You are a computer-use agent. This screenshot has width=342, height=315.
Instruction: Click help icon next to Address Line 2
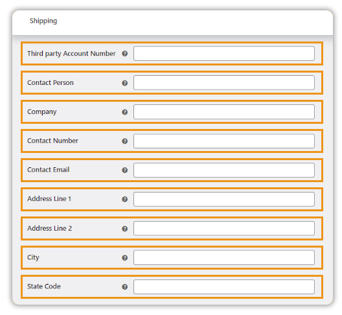click(125, 229)
